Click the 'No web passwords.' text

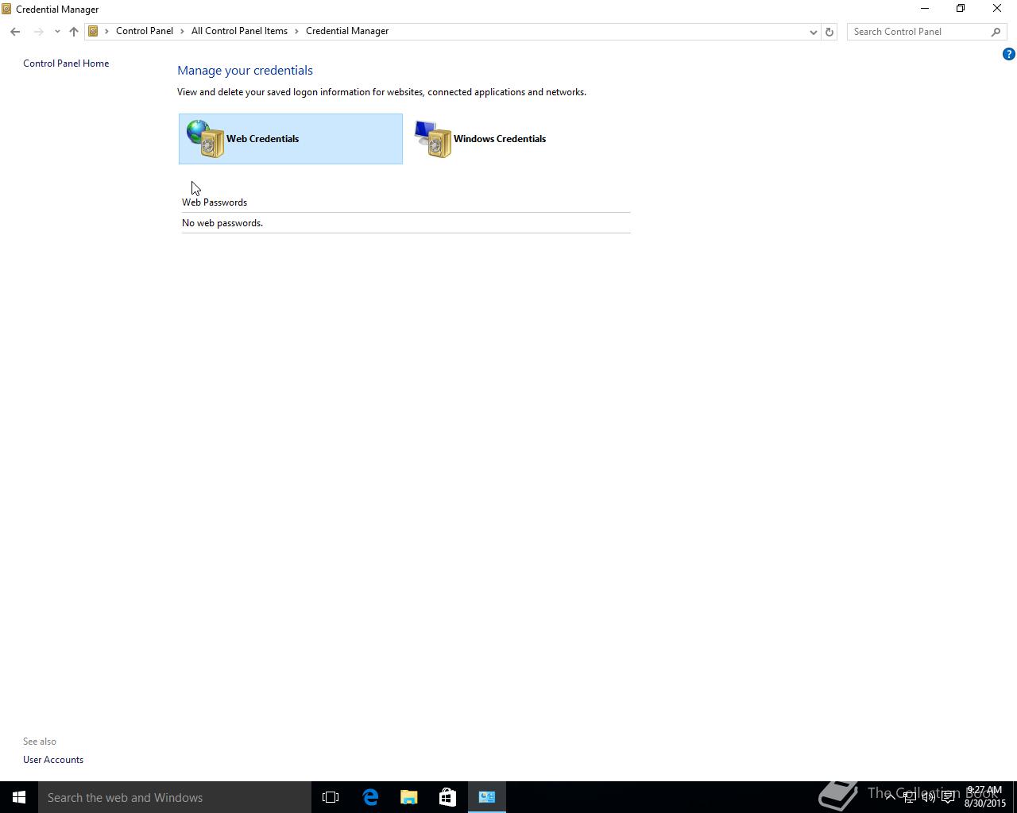[222, 223]
